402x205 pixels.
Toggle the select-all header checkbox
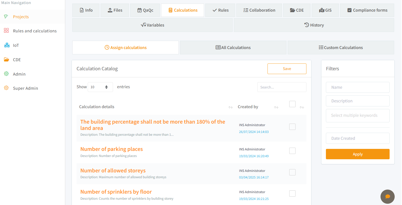click(292, 104)
